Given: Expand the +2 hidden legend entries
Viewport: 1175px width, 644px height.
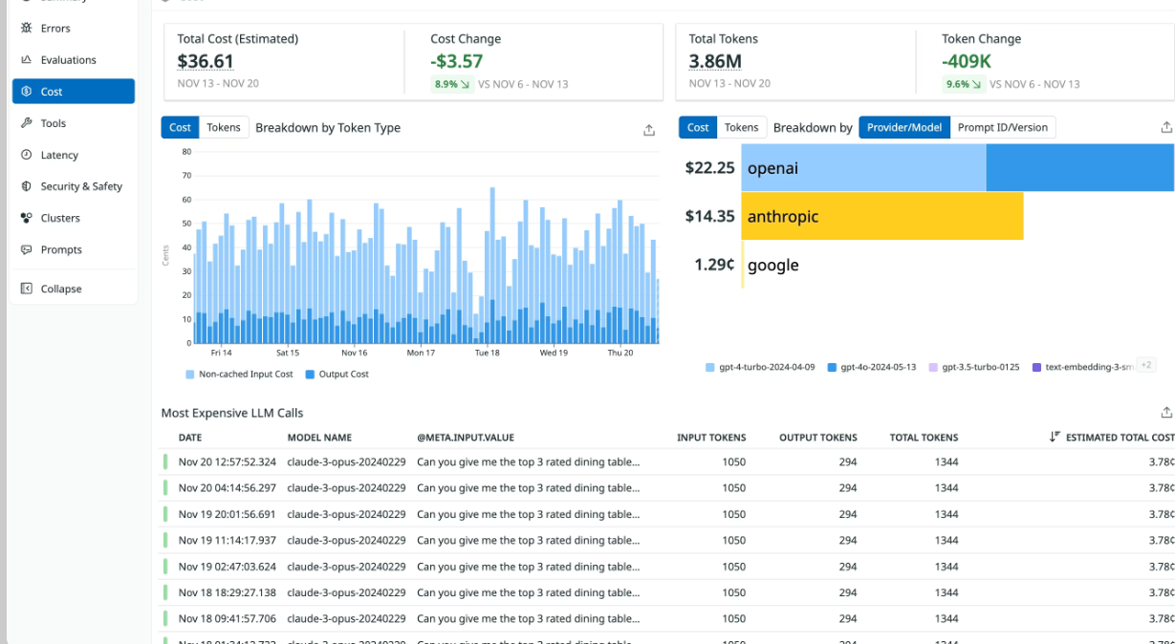Looking at the screenshot, I should point(1146,366).
